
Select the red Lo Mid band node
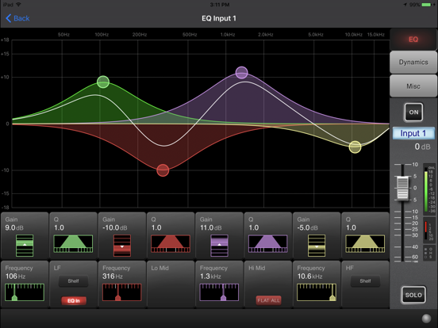point(163,170)
